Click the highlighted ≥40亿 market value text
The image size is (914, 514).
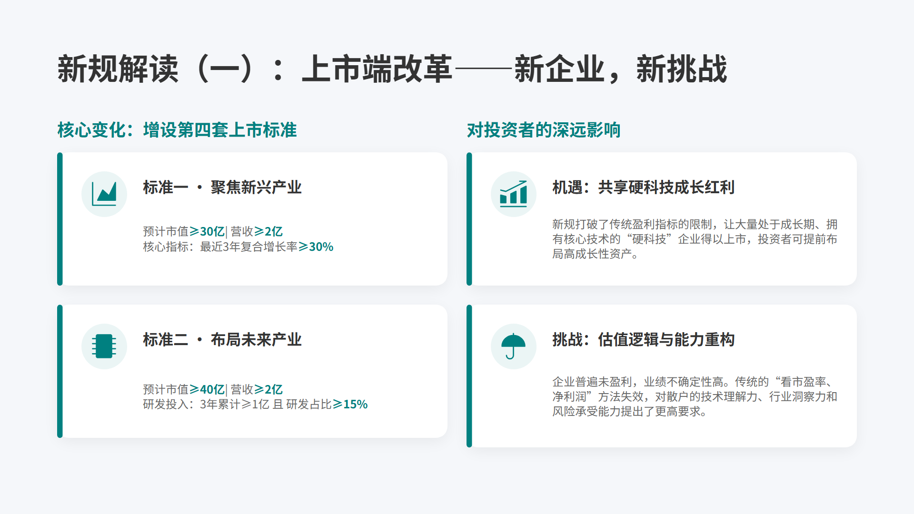[x=207, y=390]
